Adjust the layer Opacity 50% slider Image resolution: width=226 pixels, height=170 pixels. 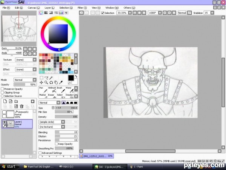click(25, 84)
